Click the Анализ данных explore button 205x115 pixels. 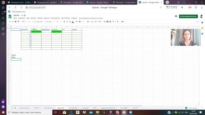click(x=191, y=108)
